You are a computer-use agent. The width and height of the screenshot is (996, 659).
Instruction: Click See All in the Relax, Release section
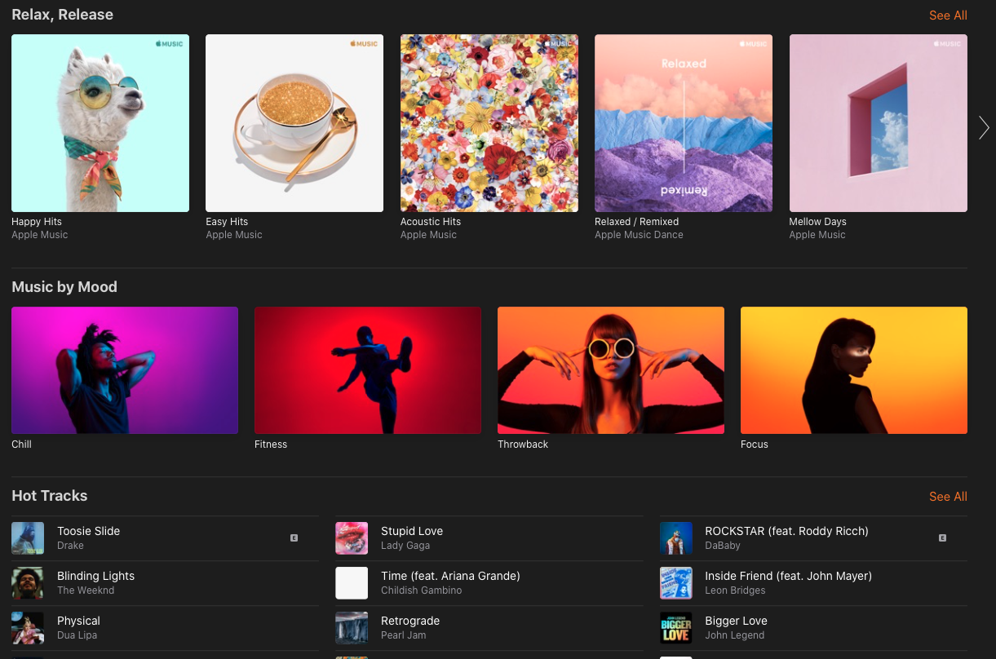pos(948,15)
